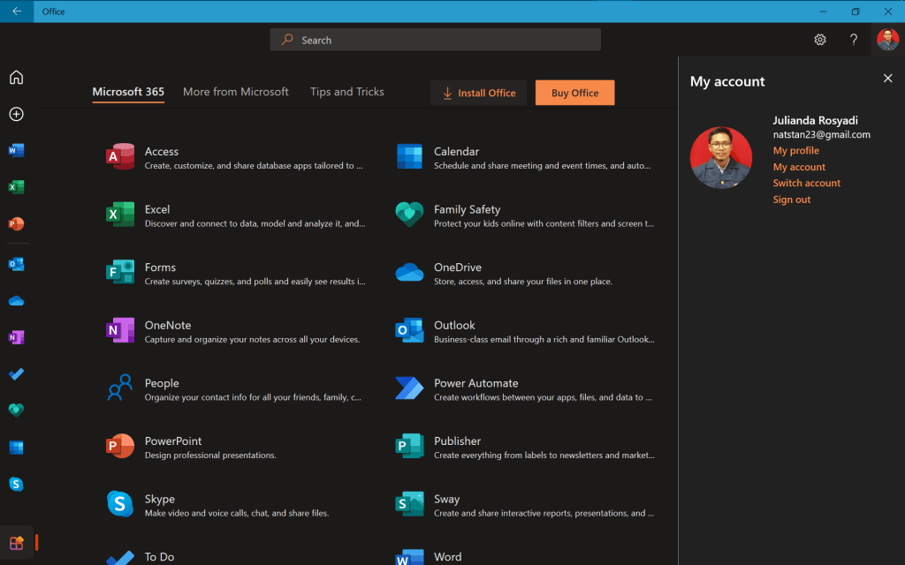Click the Switch account link
The height and width of the screenshot is (565, 905).
click(806, 184)
